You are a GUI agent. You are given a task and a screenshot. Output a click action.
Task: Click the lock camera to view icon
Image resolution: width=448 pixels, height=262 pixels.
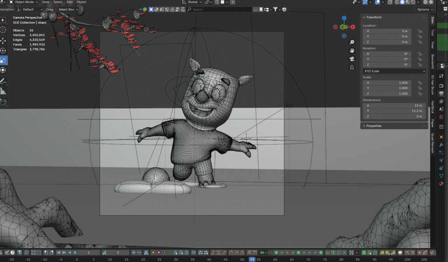[x=352, y=67]
